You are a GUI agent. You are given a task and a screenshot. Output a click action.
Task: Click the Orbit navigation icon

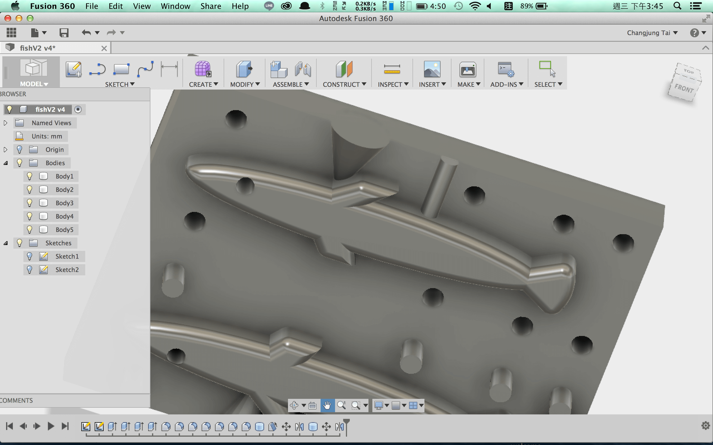coord(294,405)
